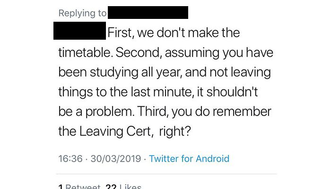Click the "Replying to" label
Screen dimensions: 331x189
tap(82, 13)
